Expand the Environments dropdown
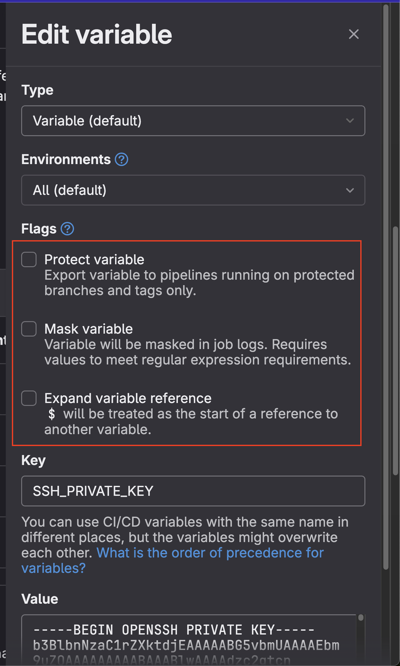The height and width of the screenshot is (666, 400). pyautogui.click(x=193, y=190)
